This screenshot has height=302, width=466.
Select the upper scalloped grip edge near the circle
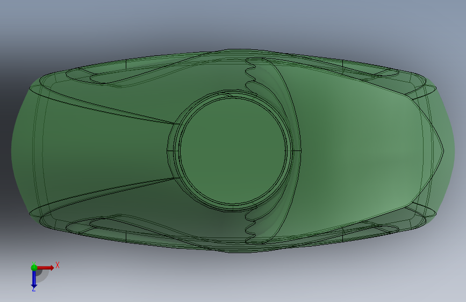(x=252, y=76)
